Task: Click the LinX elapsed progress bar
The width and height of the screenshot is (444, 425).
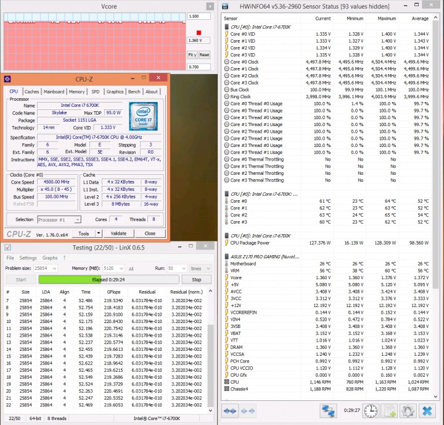Action: [x=109, y=279]
